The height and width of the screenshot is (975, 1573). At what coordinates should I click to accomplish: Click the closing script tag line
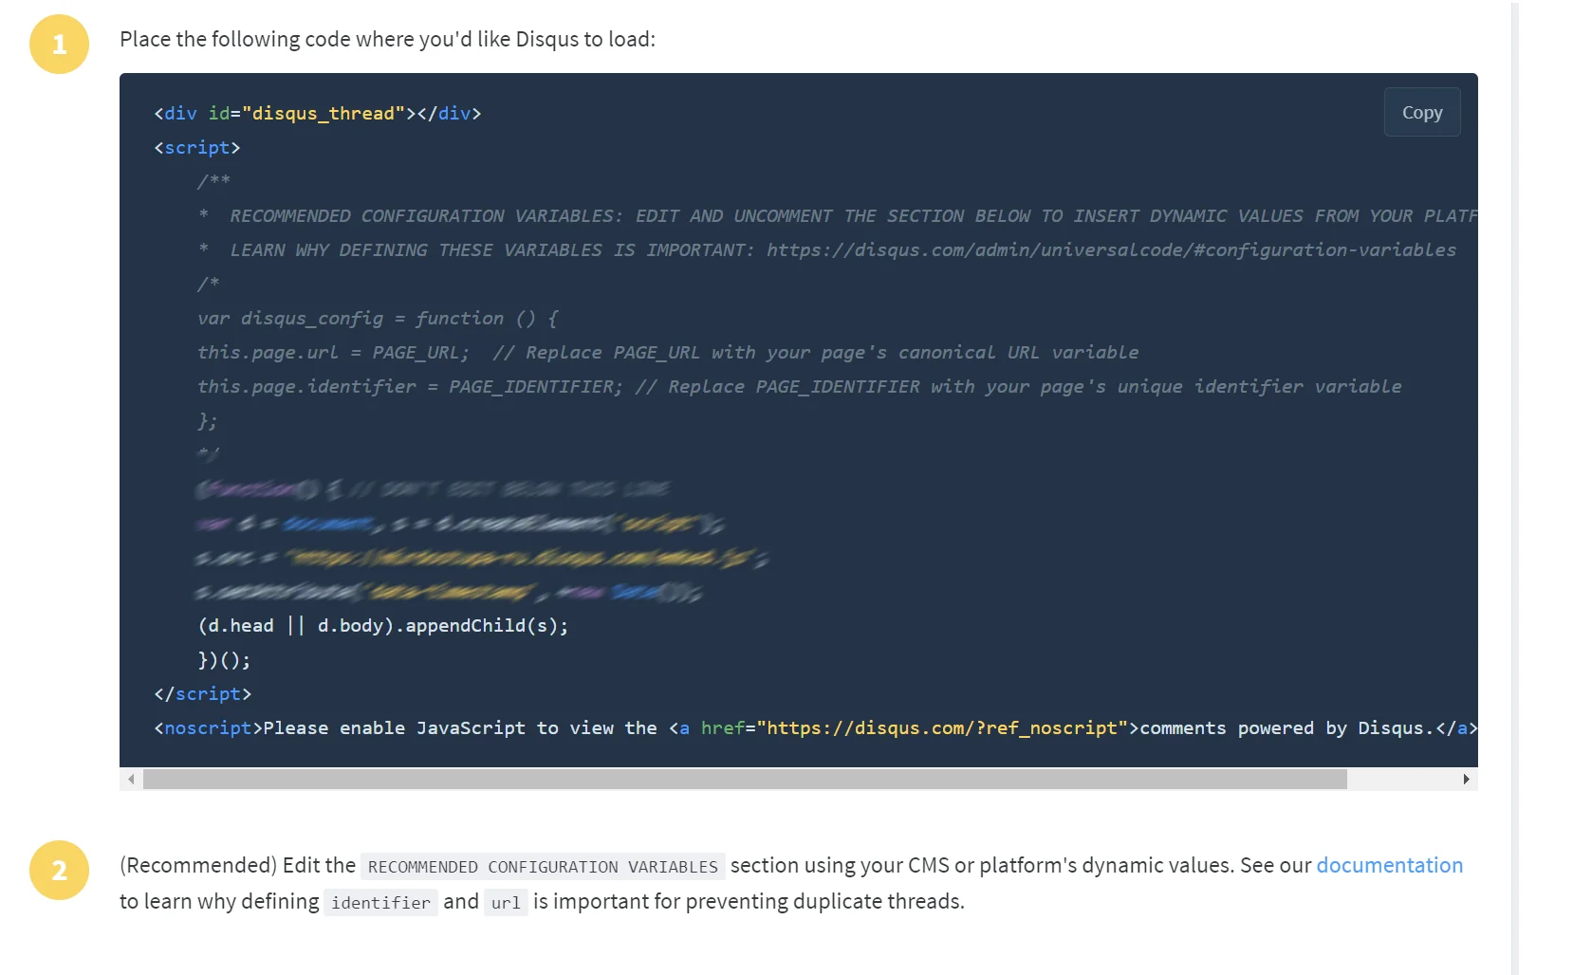[203, 694]
